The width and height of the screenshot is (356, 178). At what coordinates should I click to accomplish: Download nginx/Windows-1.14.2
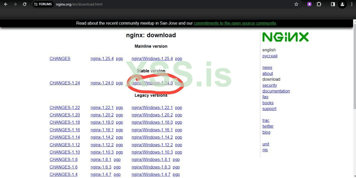(152, 137)
